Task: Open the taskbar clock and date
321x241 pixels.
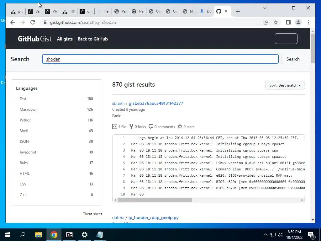Action: [x=294, y=235]
